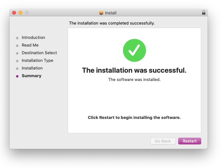Select the Installation step label in sidebar
The image size is (221, 168).
[32, 68]
